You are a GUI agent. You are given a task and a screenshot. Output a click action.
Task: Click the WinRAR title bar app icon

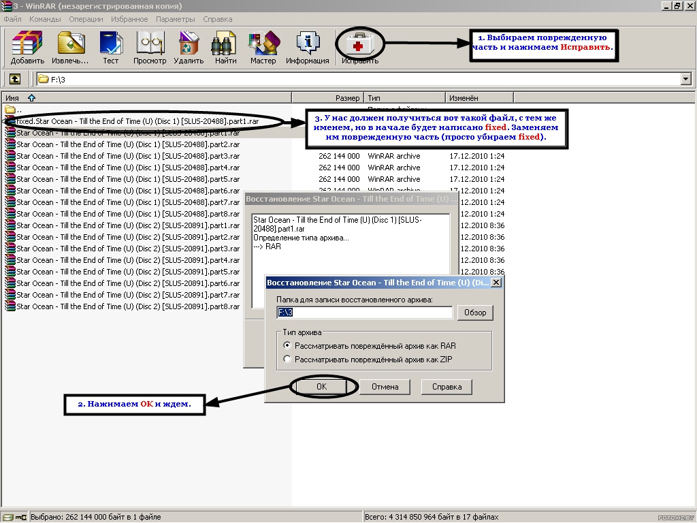6,5
